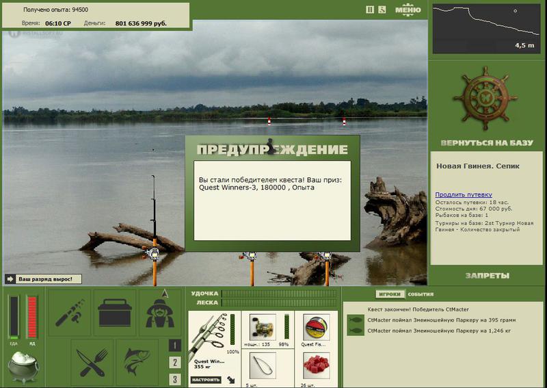
Task: Open the knife and fork food icon
Action: [x=92, y=362]
